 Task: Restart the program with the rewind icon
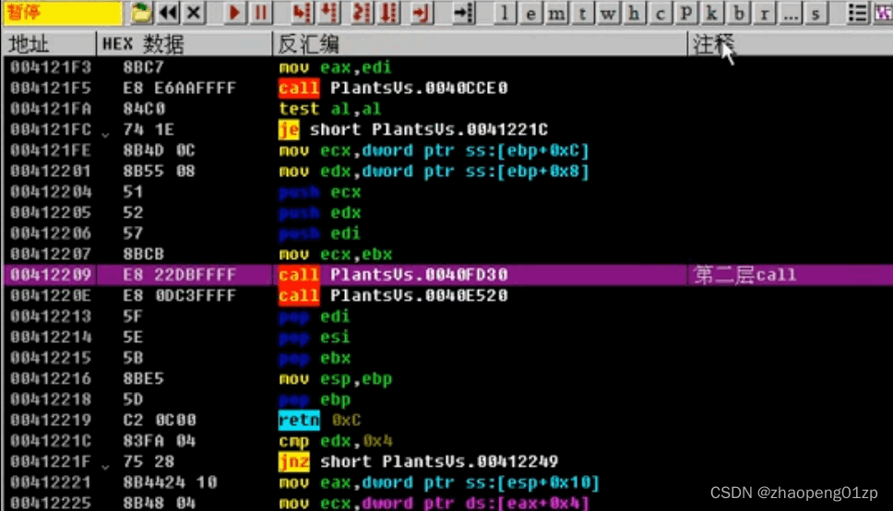point(168,13)
